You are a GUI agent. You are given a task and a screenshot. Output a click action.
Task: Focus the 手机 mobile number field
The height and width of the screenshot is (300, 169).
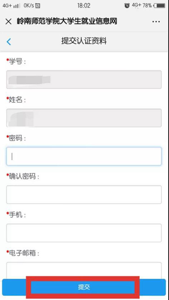84,232
